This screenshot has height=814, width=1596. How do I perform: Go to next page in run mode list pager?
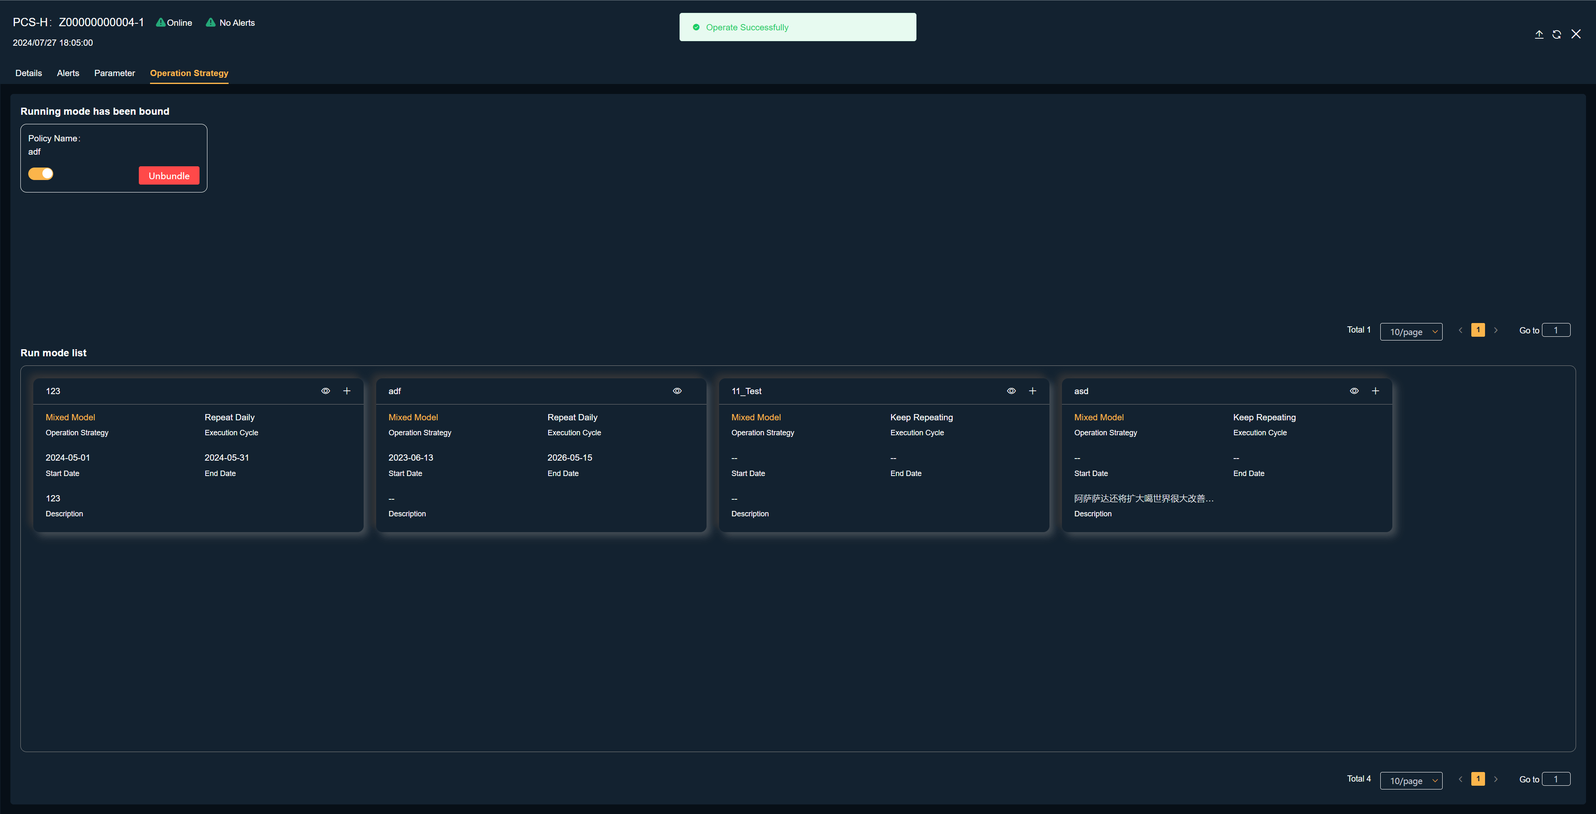(x=1496, y=779)
